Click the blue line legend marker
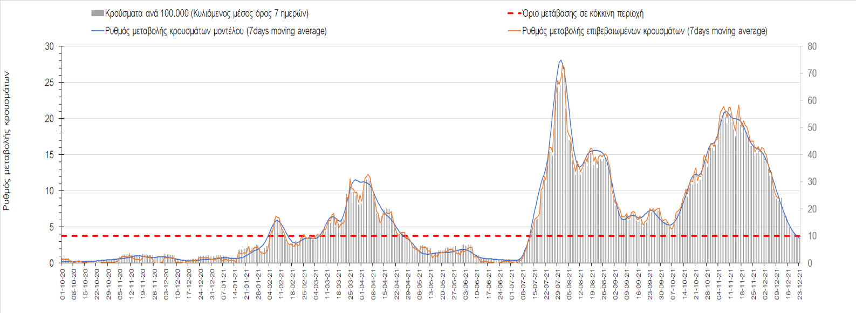This screenshot has width=856, height=313. [x=98, y=31]
